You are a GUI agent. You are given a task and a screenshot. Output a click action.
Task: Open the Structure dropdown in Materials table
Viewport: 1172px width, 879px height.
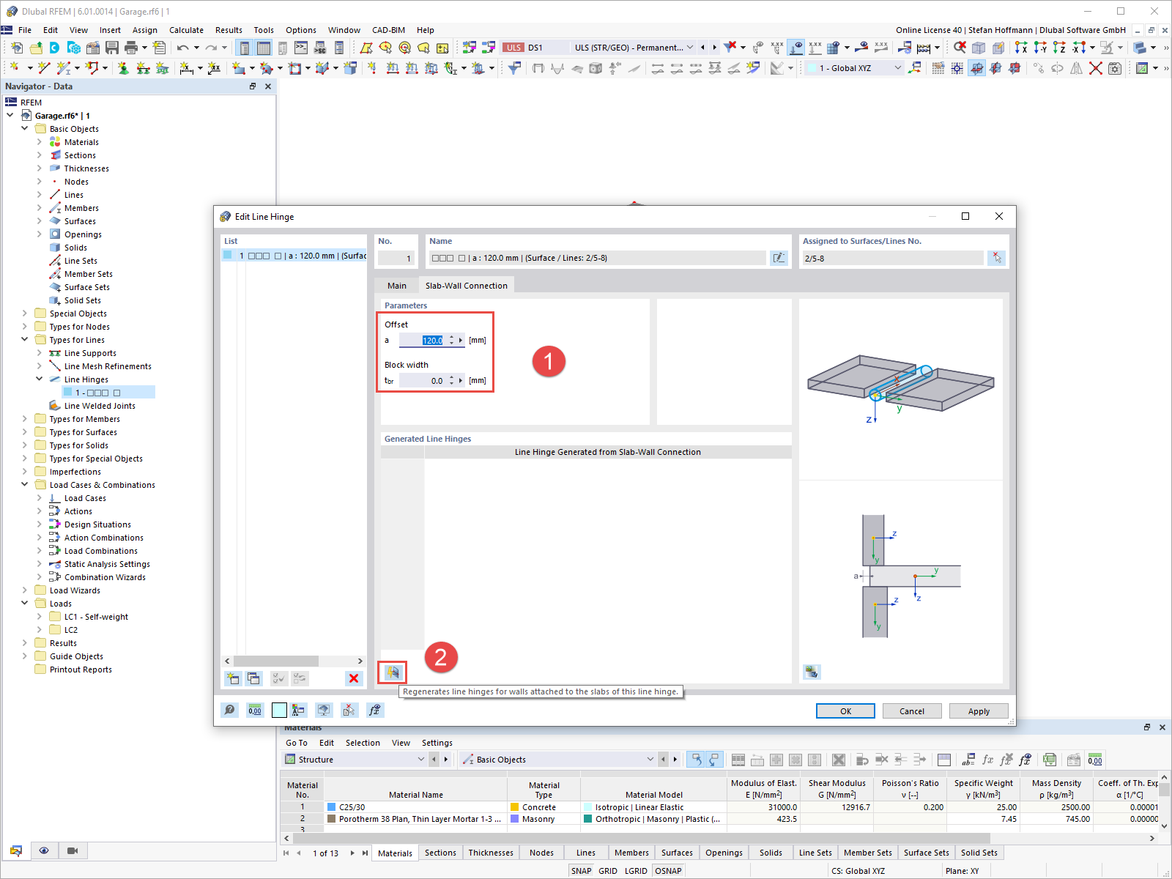coord(421,760)
